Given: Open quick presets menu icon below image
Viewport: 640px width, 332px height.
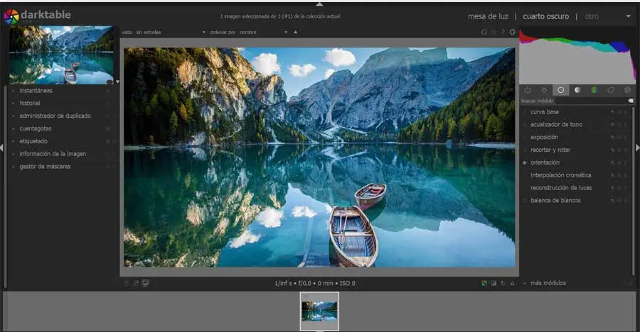Looking at the screenshot, I should [127, 283].
